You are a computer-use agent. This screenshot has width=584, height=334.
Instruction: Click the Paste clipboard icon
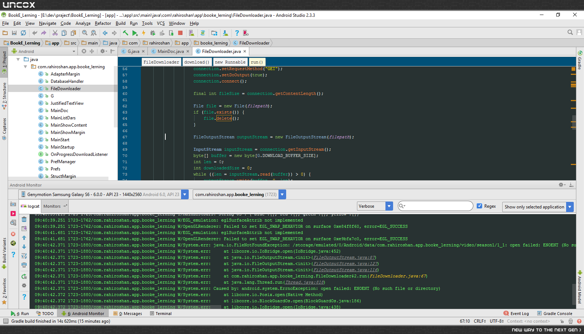click(x=73, y=33)
